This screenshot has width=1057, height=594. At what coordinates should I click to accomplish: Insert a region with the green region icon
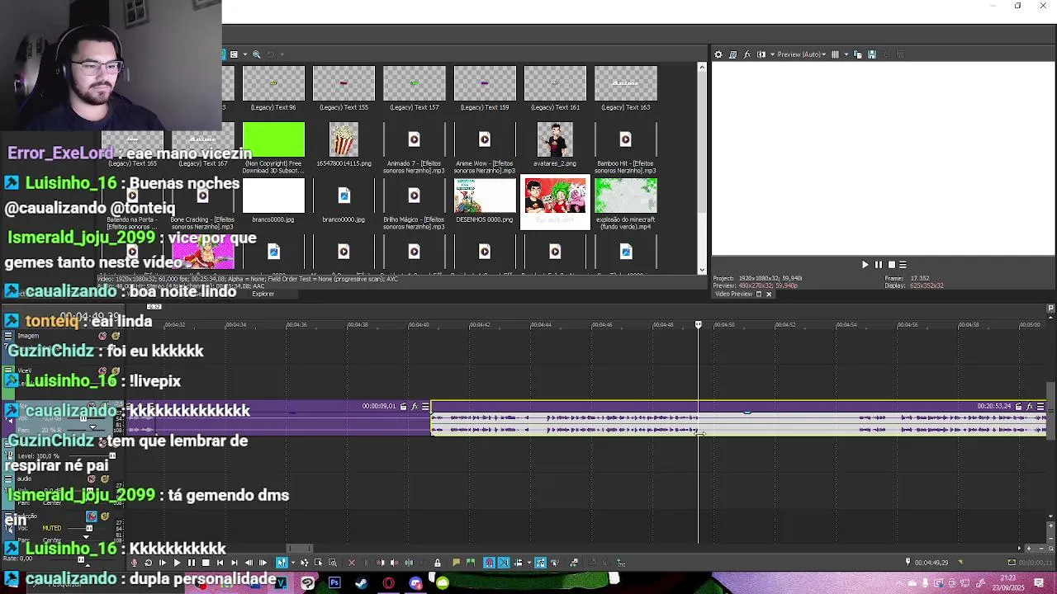click(x=470, y=563)
